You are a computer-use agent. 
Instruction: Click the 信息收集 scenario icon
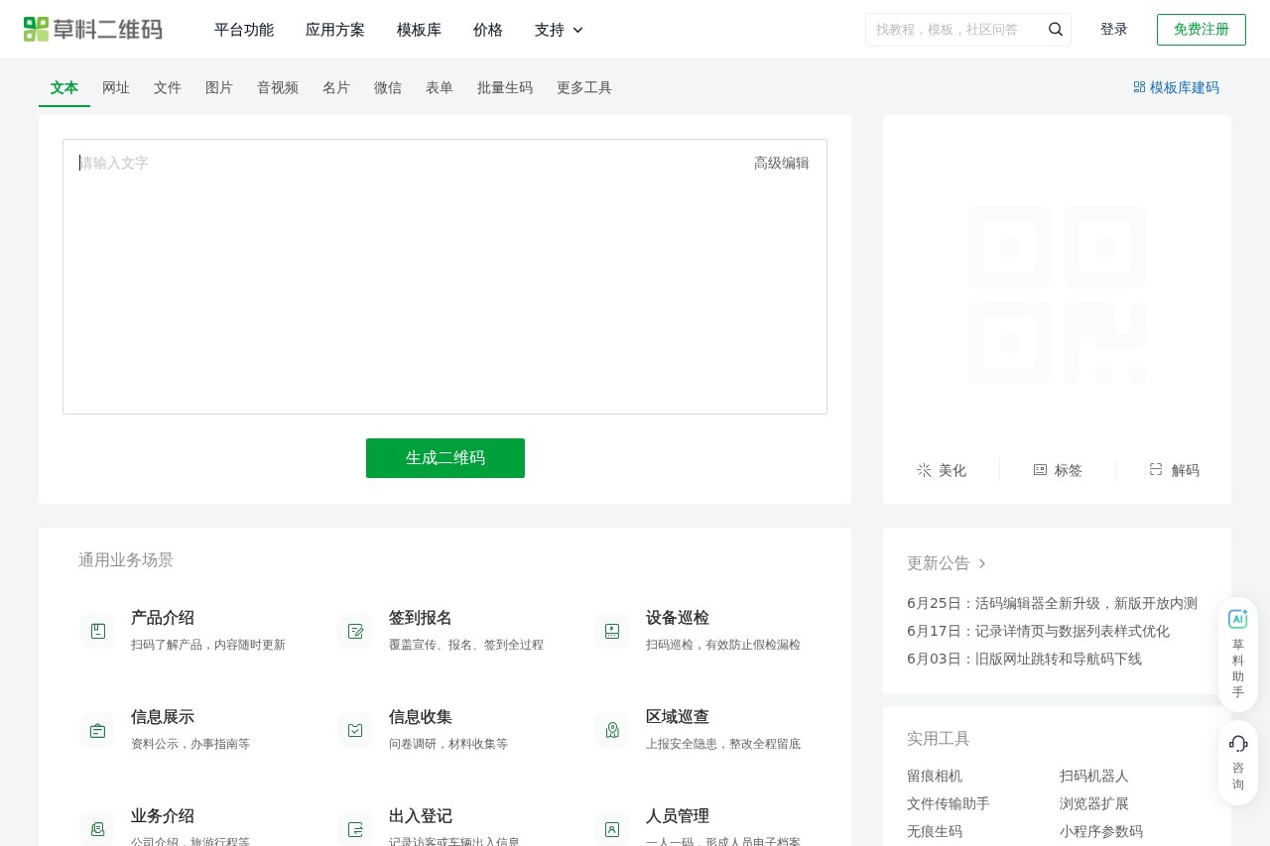pos(355,730)
